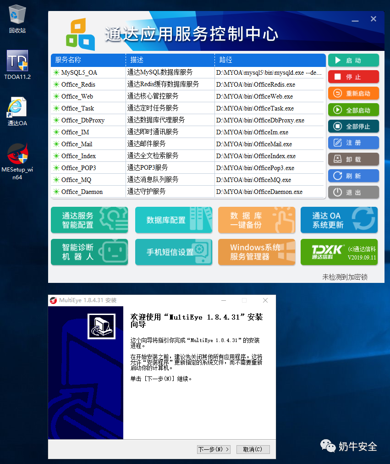Click the 刷新 refresh button

(353, 176)
